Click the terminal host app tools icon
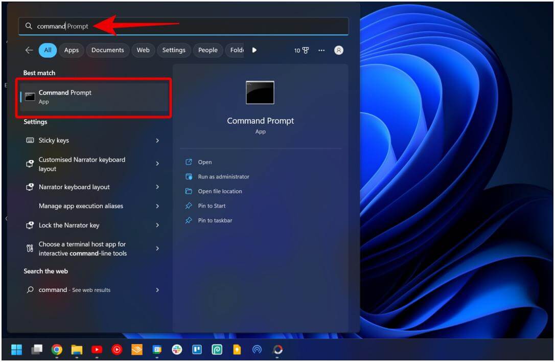Image resolution: width=555 pixels, height=362 pixels. [30, 248]
